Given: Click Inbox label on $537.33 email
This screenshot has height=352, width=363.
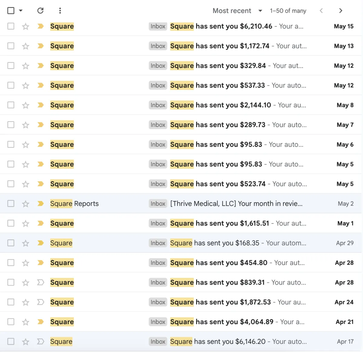Looking at the screenshot, I should pyautogui.click(x=158, y=85).
